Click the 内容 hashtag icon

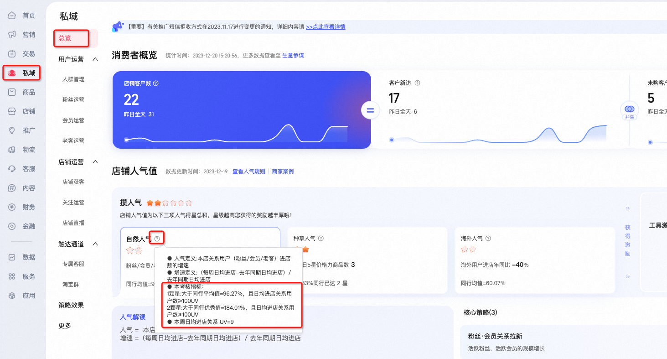[x=12, y=188]
